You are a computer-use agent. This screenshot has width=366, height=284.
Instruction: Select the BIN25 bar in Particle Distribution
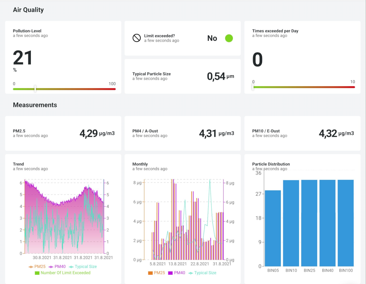[309, 223]
